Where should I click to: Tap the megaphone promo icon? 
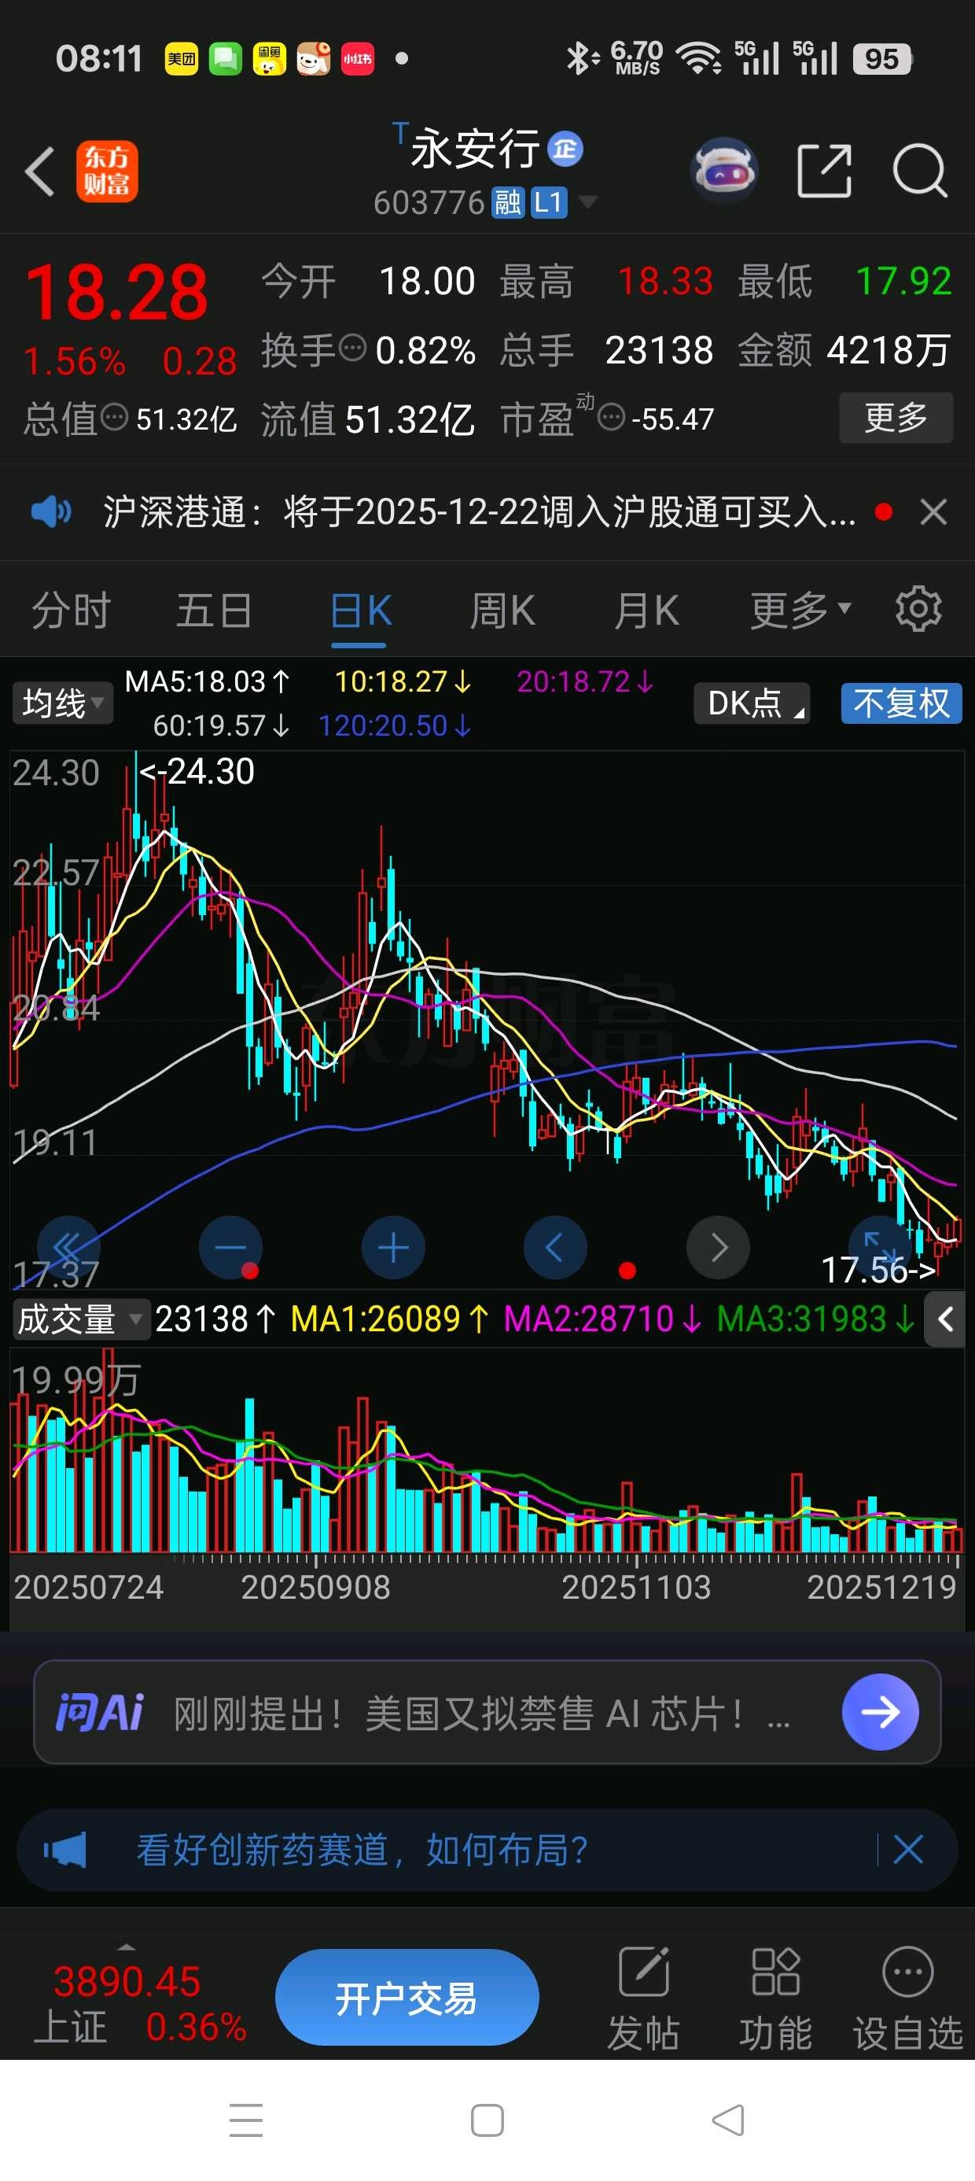pos(64,1849)
